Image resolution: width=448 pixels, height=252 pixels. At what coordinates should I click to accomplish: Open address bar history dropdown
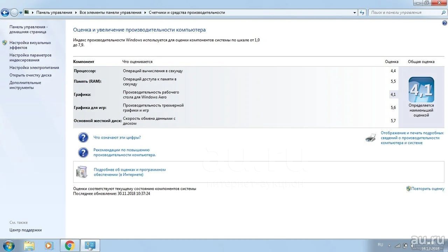[x=355, y=13]
